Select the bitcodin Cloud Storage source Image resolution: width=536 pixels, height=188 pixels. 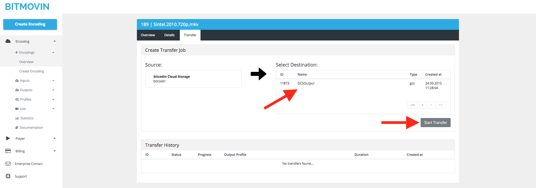[x=193, y=79]
